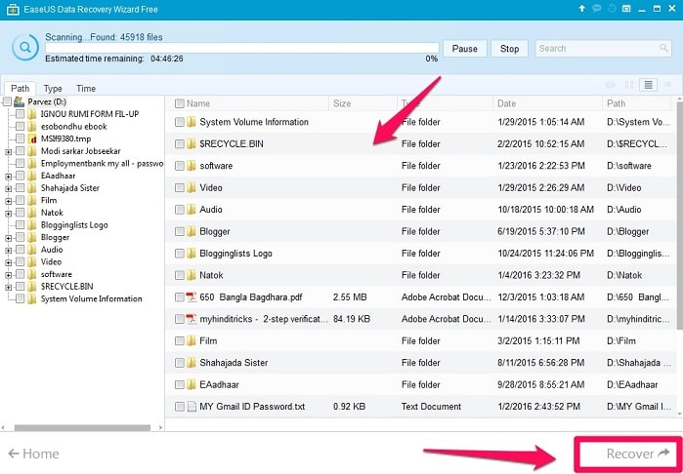The image size is (683, 474).
Task: Tick checkbox for esobondhu ebook in tree
Action: [x=21, y=127]
